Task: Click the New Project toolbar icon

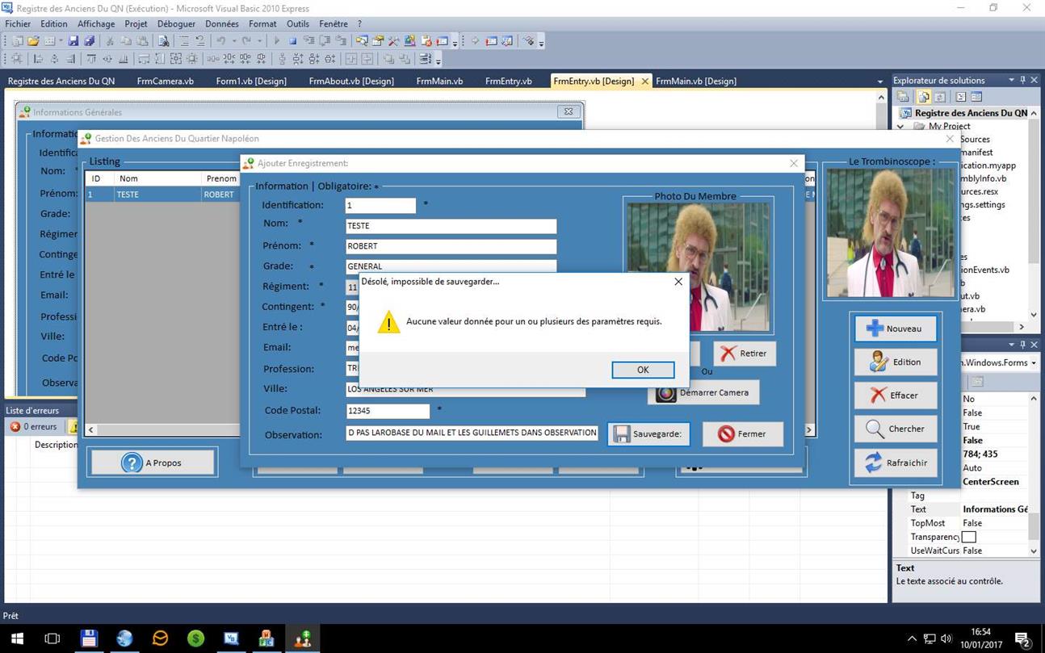Action: pos(17,40)
